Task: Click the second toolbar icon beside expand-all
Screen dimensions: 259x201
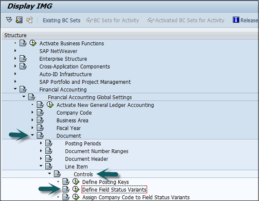Action: click(19, 20)
